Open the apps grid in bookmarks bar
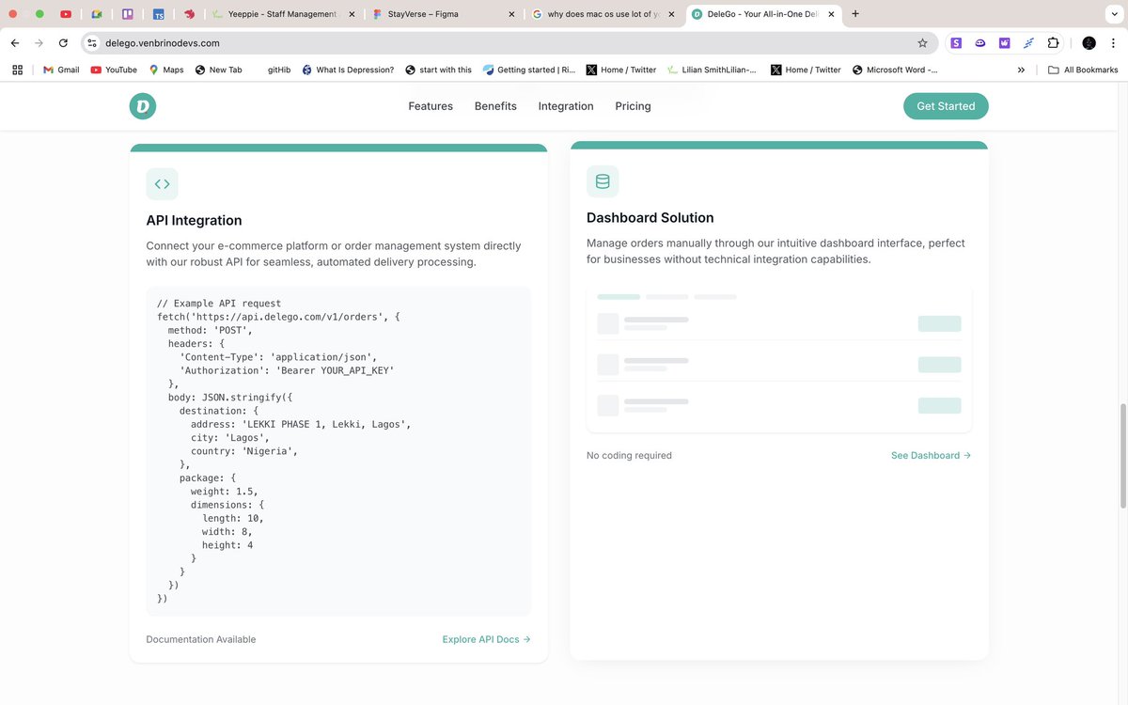This screenshot has height=705, width=1128. click(17, 70)
